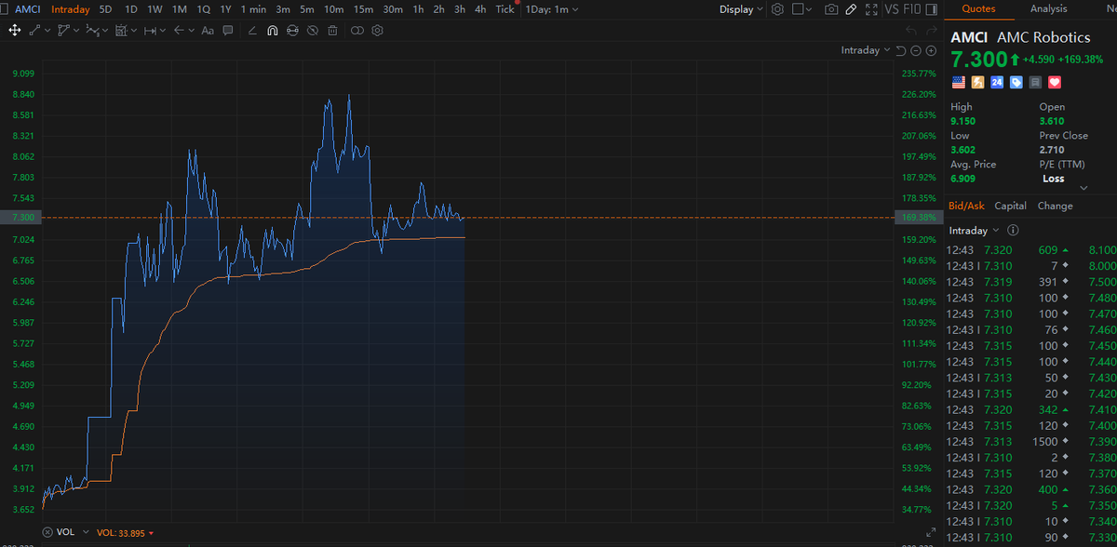Open the 1Day: 1m range dropdown
This screenshot has height=547, width=1117.
[552, 9]
